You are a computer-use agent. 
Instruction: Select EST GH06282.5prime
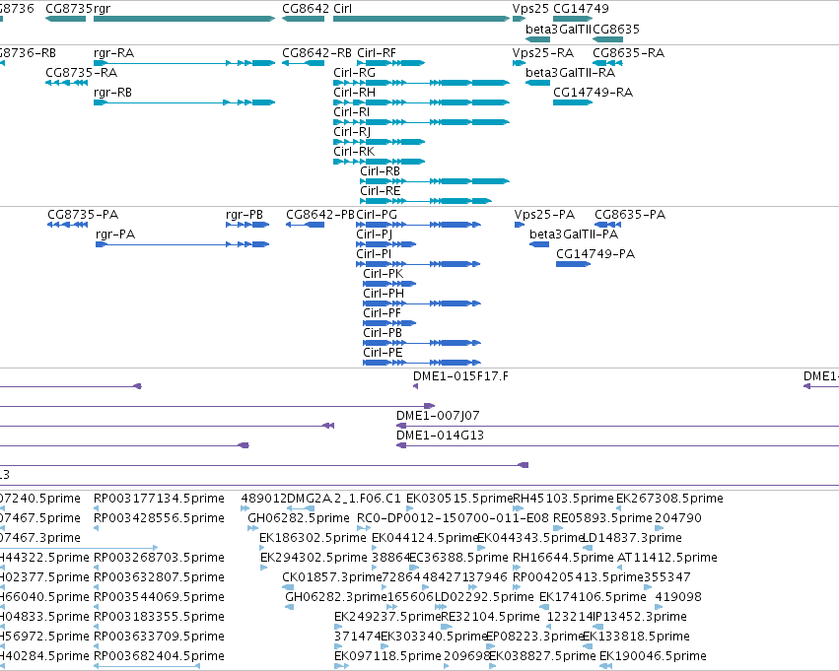[x=252, y=528]
